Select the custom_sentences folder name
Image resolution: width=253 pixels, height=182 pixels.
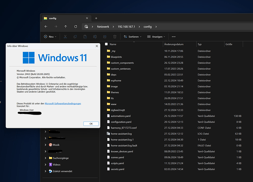pos(121,69)
